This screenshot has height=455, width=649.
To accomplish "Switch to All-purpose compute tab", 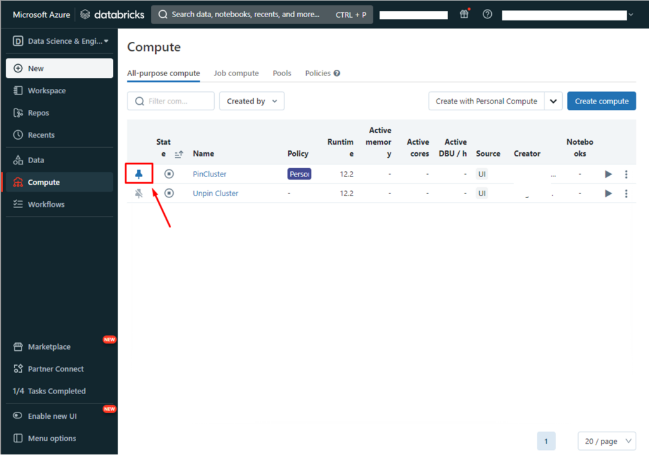I will 164,74.
